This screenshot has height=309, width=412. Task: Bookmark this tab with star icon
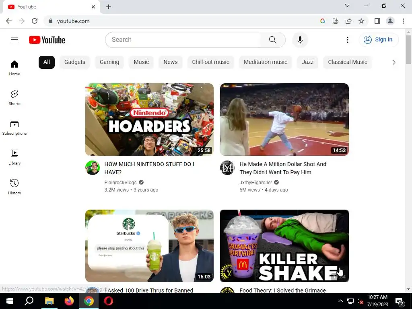pos(361,21)
